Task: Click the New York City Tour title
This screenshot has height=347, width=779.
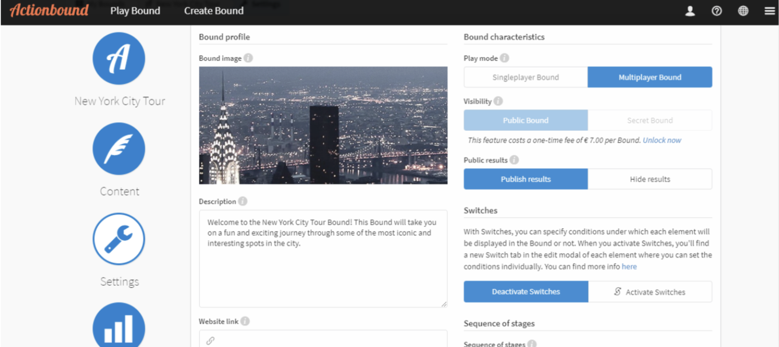Action: pos(120,101)
